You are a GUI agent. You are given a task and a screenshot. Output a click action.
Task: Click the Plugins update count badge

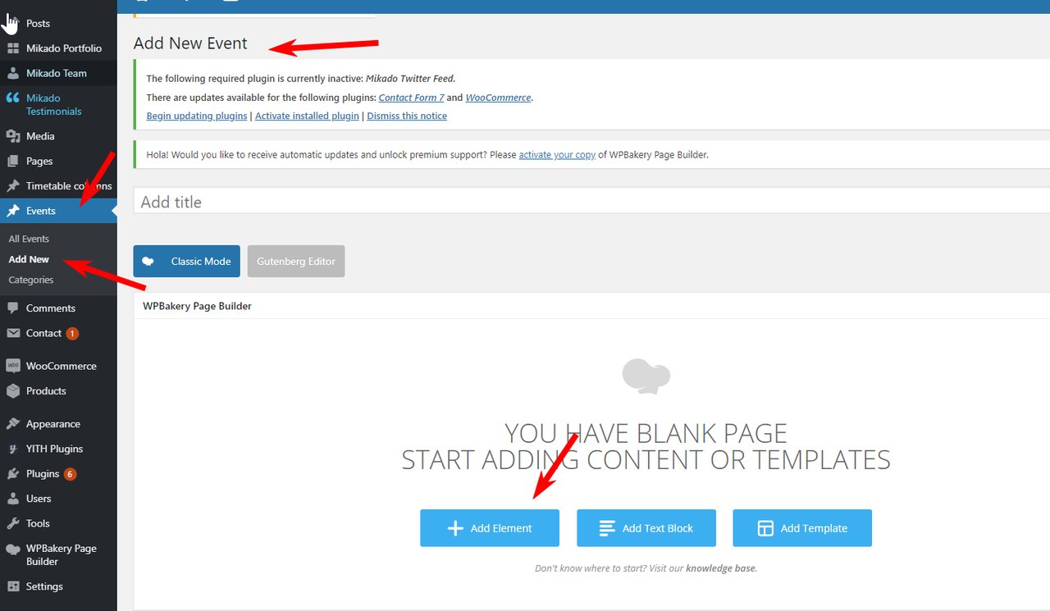coord(70,474)
